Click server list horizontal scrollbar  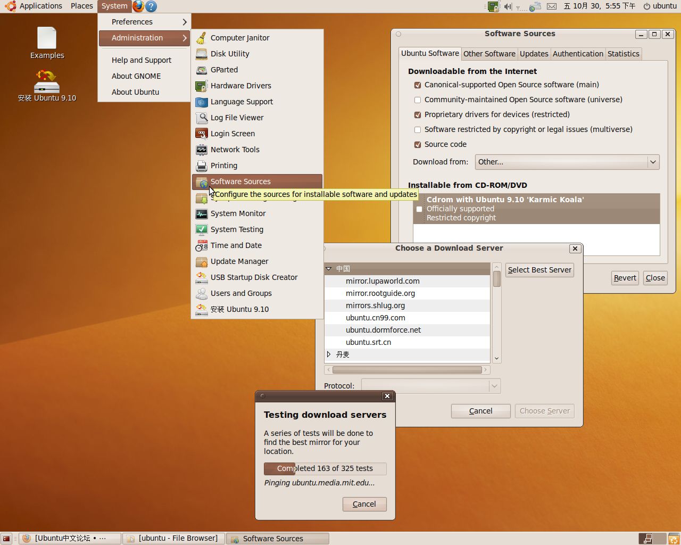(x=407, y=370)
